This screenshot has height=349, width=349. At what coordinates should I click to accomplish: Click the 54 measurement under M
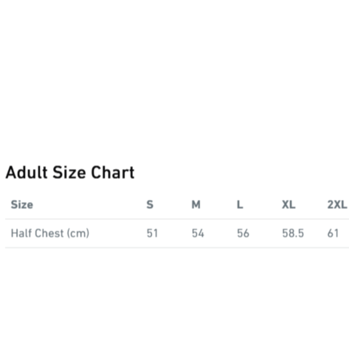click(198, 233)
